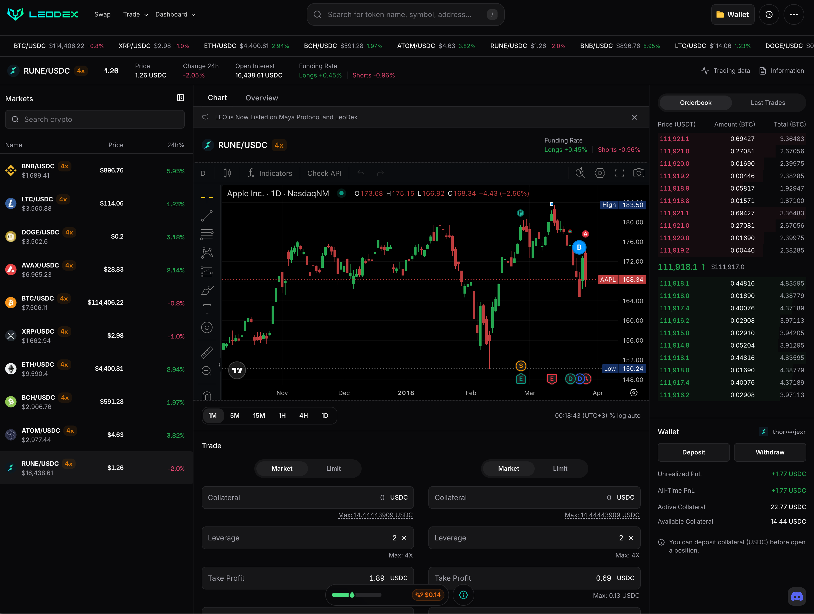Expand the Dashboard dropdown menu
Screen dimensions: 814x614
(175, 14)
